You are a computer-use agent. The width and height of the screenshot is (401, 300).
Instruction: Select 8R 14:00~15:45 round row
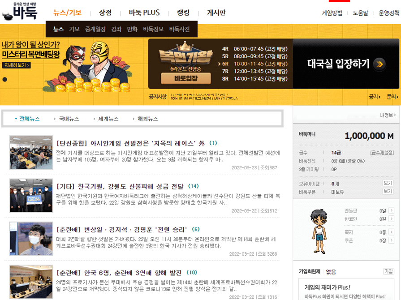tap(255, 79)
